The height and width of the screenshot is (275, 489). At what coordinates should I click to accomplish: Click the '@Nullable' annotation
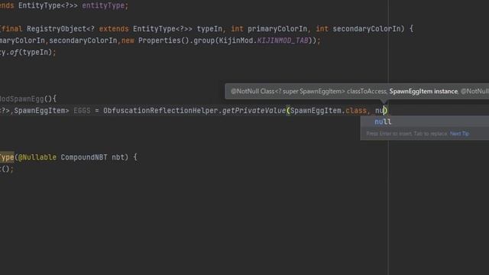point(37,157)
